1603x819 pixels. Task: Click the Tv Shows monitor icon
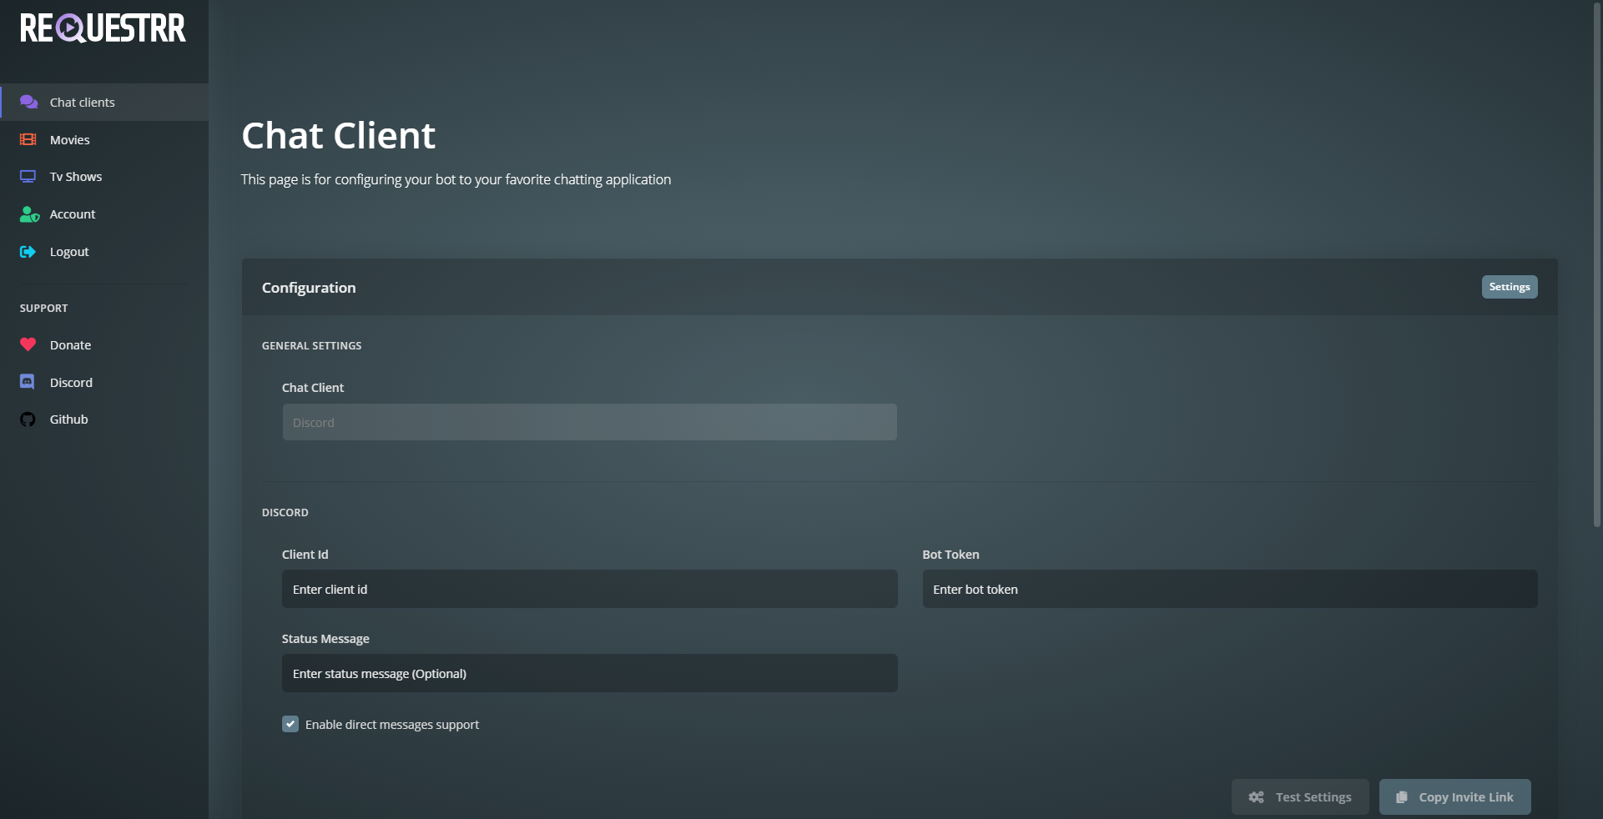click(x=28, y=177)
